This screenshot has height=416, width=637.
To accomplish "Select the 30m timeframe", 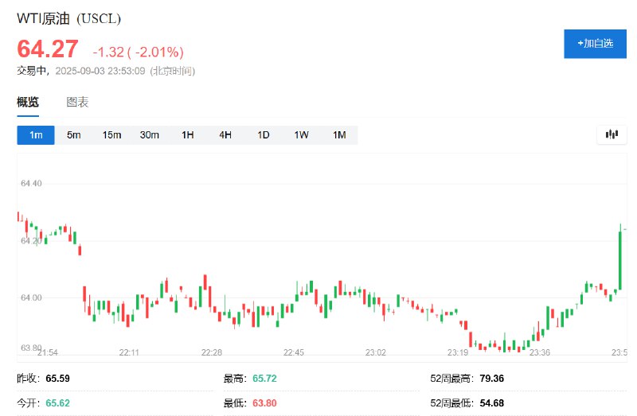I will coord(150,134).
